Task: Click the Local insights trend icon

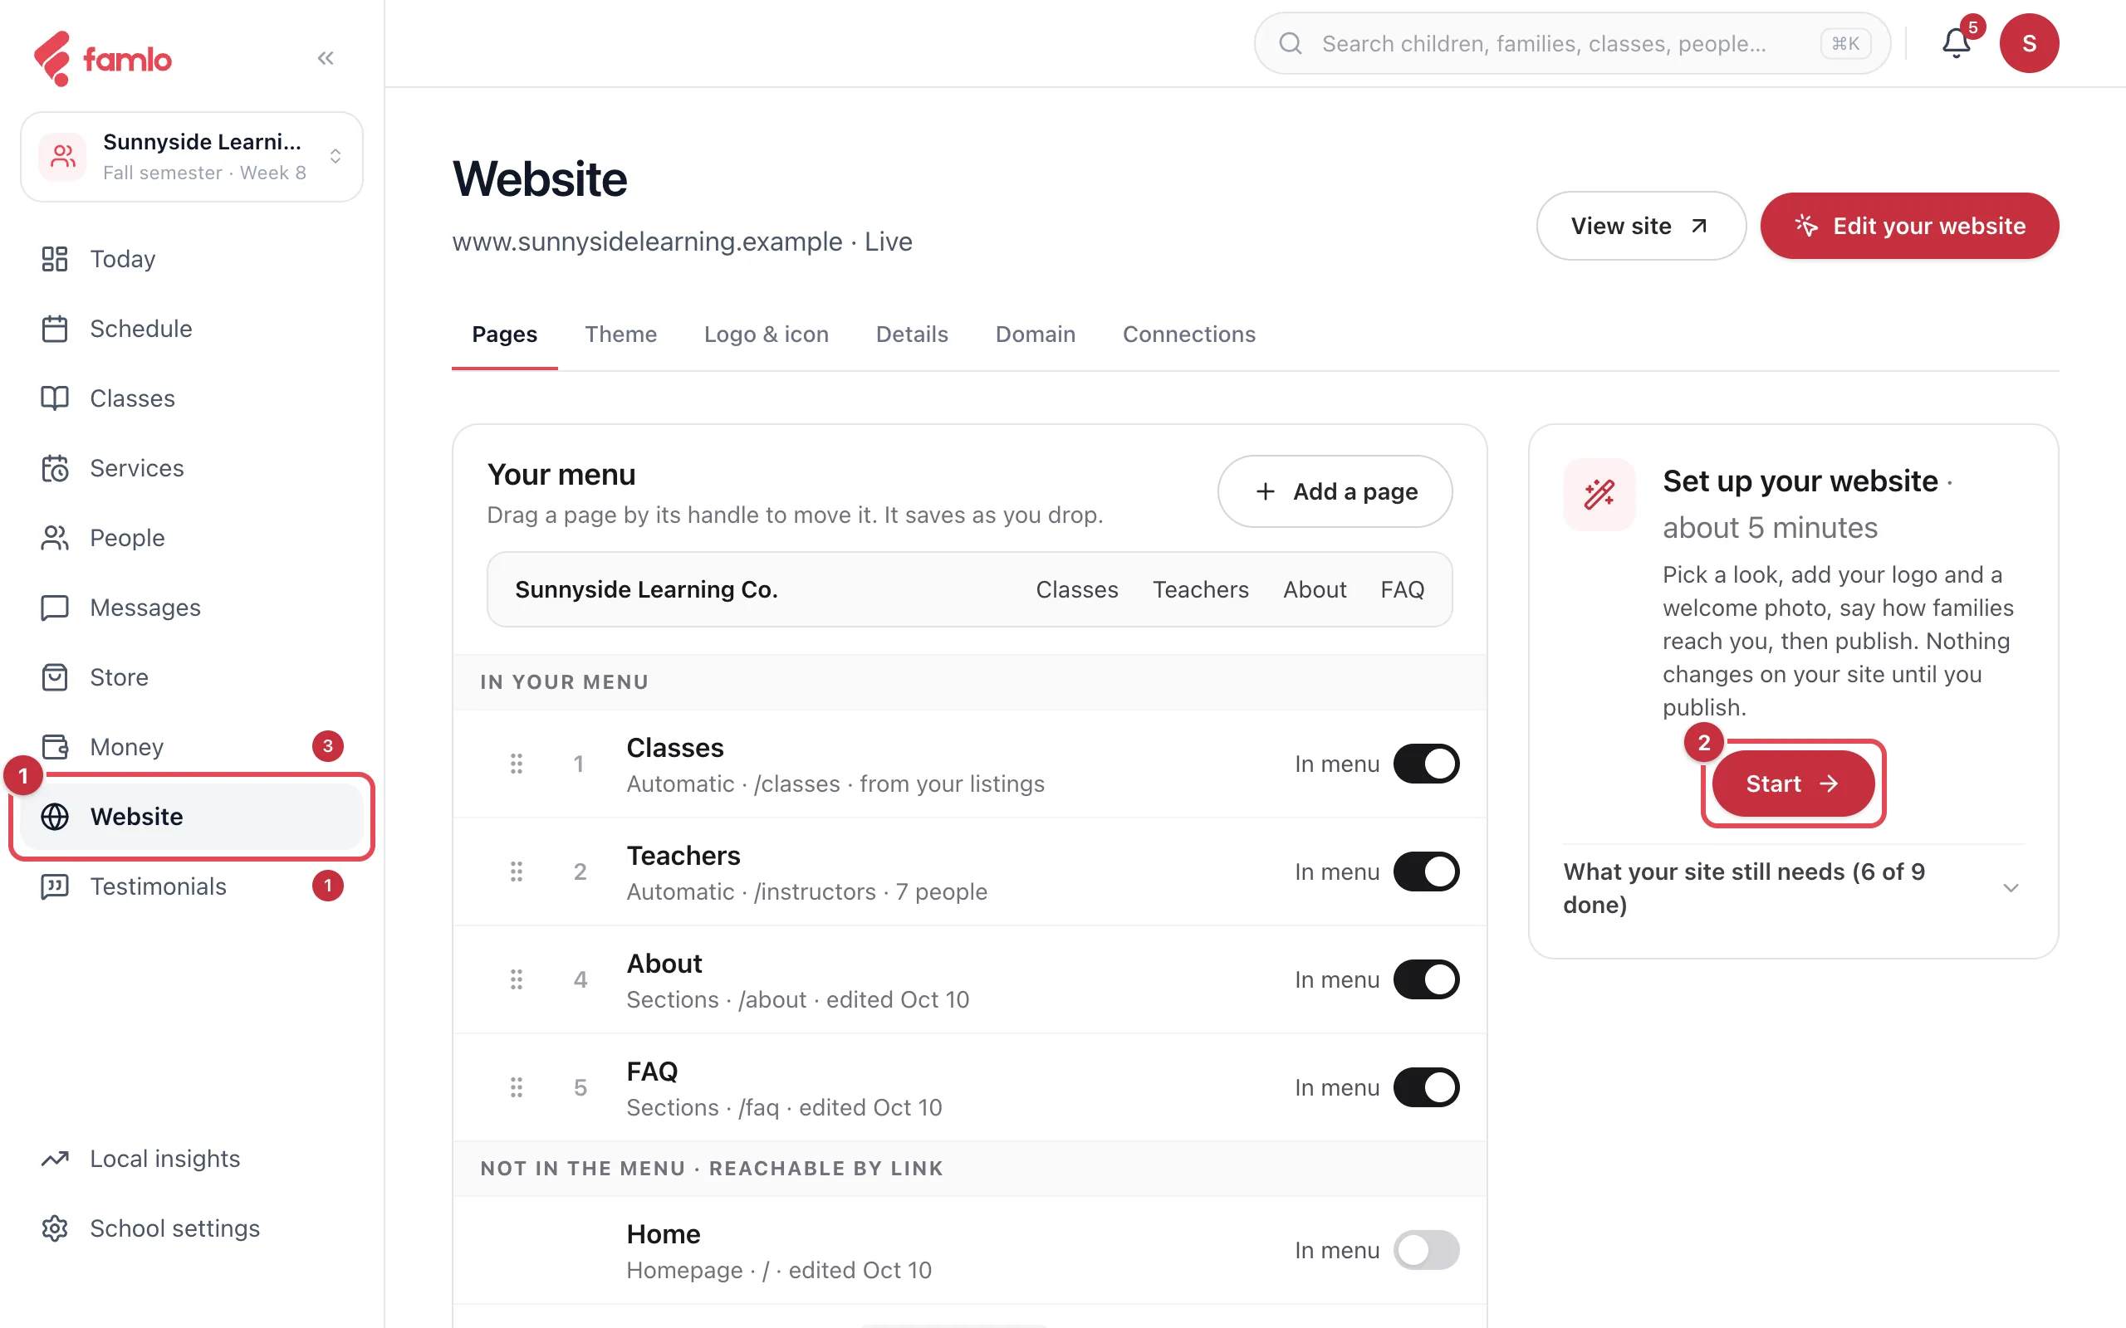Action: click(55, 1159)
